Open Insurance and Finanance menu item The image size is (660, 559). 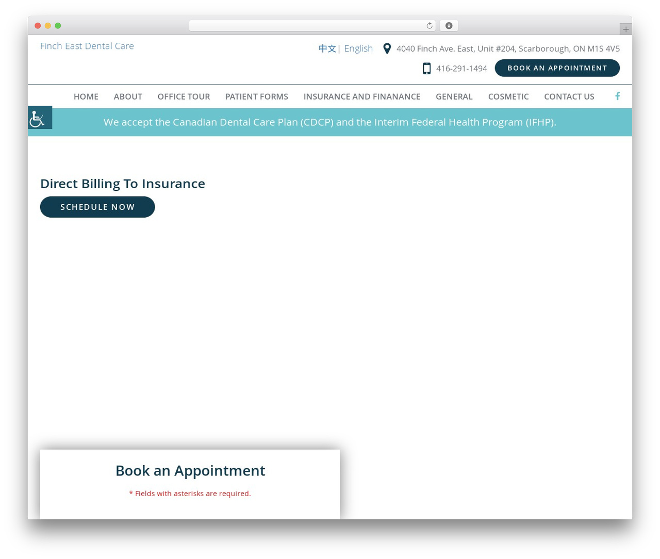pos(362,96)
